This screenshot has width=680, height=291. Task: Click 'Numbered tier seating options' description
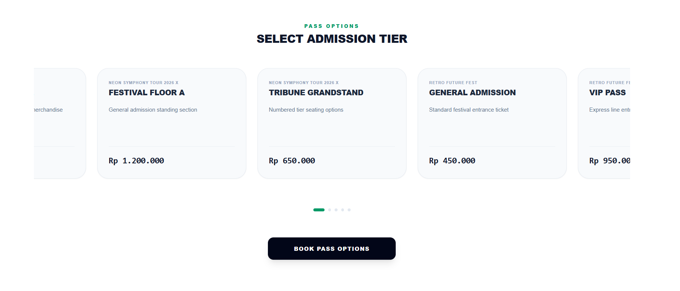click(x=306, y=110)
